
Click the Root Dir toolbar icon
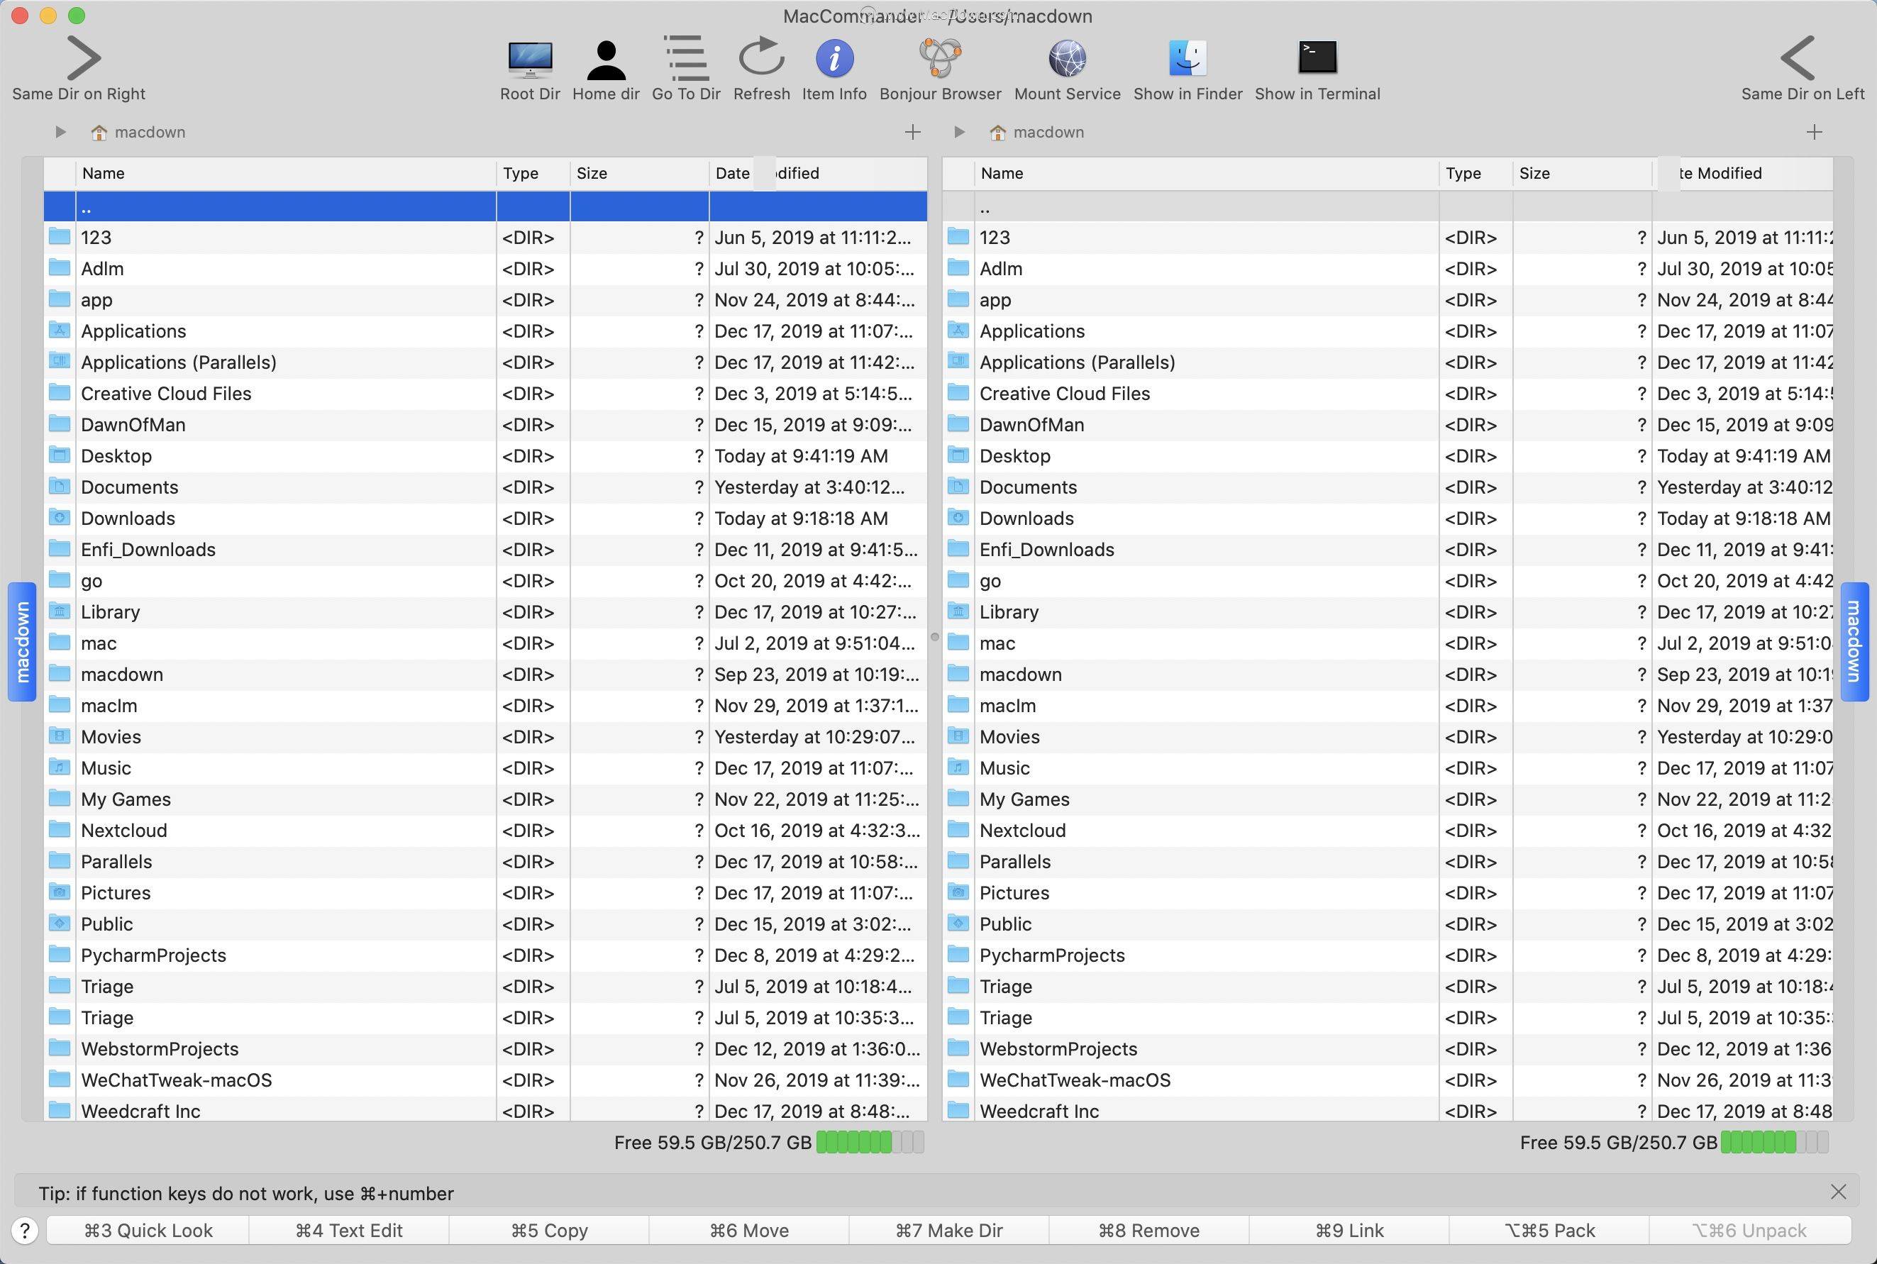pyautogui.click(x=530, y=60)
